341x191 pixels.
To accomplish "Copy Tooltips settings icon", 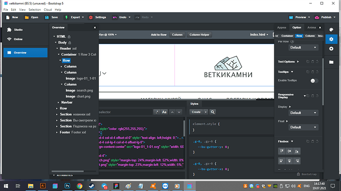I will click(308, 72).
